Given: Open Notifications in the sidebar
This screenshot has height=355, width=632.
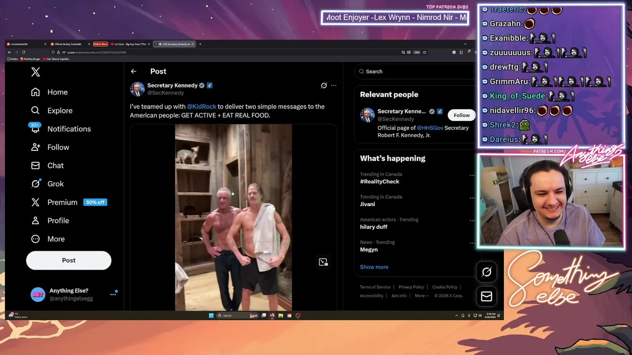Looking at the screenshot, I should [61, 129].
